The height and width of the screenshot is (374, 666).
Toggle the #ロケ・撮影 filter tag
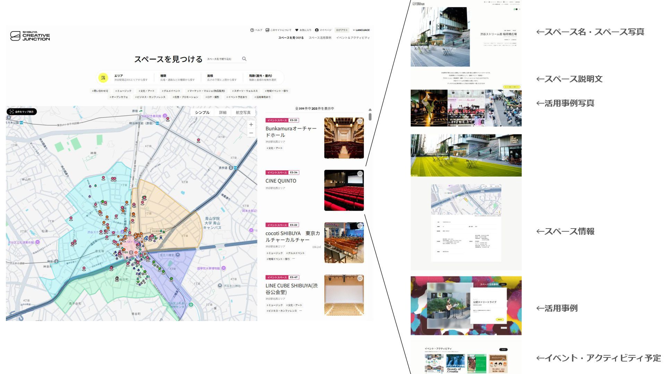[x=212, y=97]
